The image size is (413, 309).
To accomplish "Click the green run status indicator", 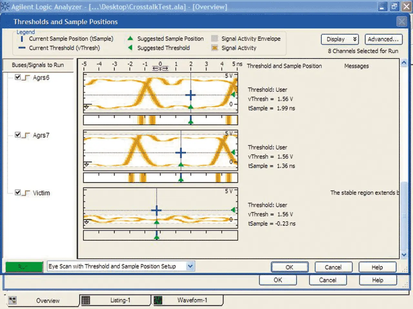I will (24, 267).
